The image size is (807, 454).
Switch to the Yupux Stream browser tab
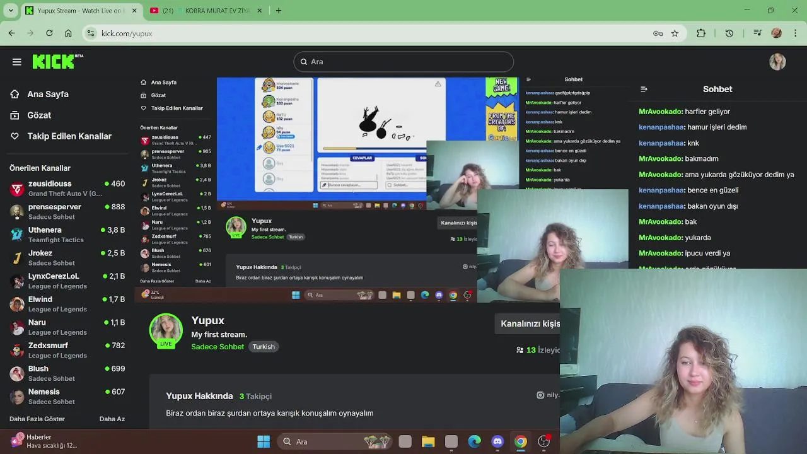[x=81, y=11]
